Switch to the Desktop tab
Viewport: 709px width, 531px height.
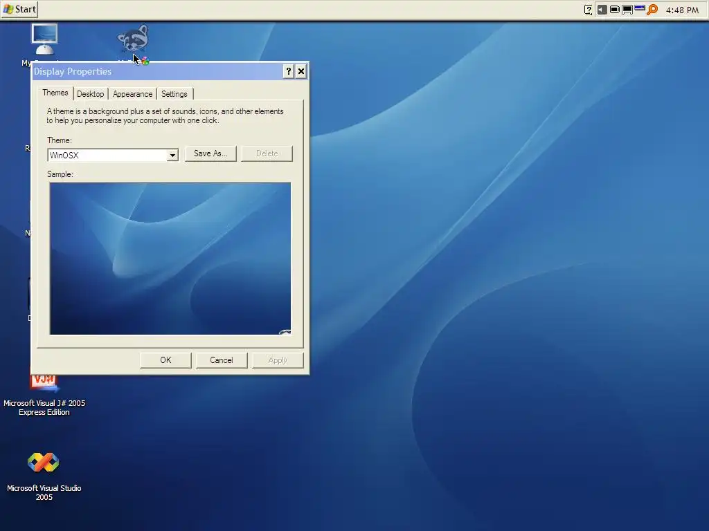pyautogui.click(x=91, y=94)
